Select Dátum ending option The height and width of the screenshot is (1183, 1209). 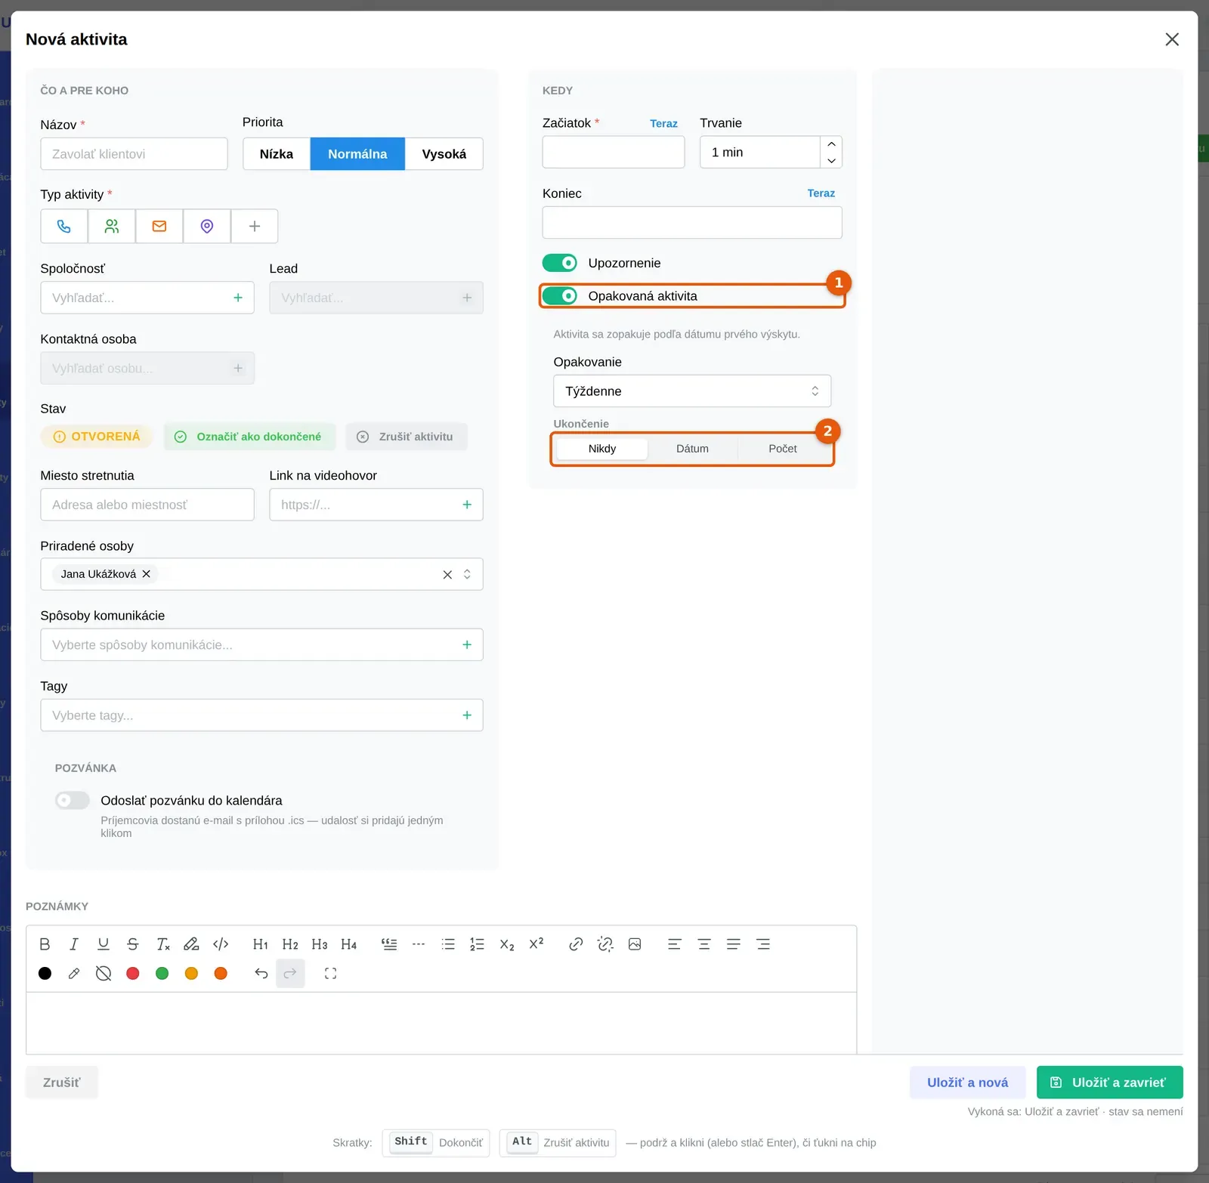(692, 449)
